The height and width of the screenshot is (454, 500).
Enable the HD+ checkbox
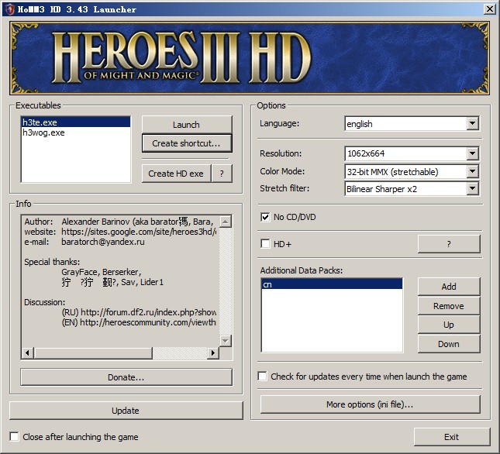pyautogui.click(x=265, y=244)
